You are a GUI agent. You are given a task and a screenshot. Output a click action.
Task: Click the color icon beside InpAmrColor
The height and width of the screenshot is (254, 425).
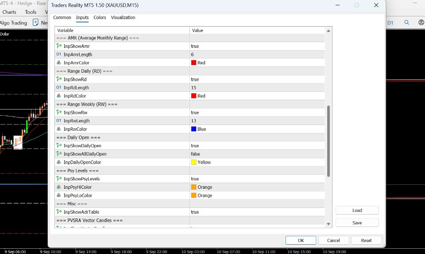point(59,63)
